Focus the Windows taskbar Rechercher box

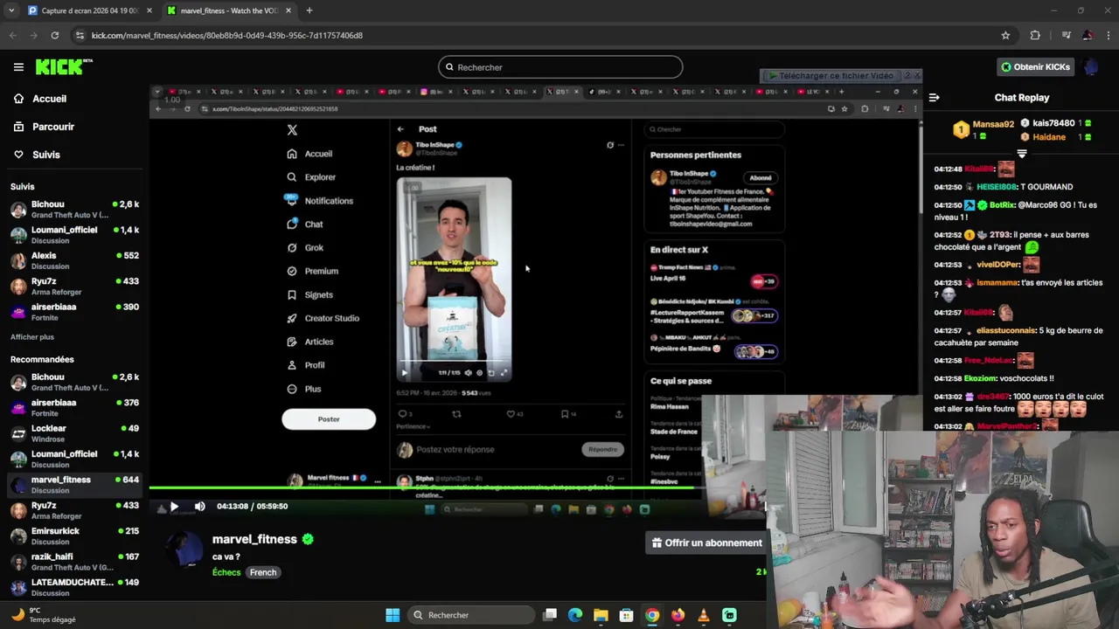pyautogui.click(x=470, y=615)
